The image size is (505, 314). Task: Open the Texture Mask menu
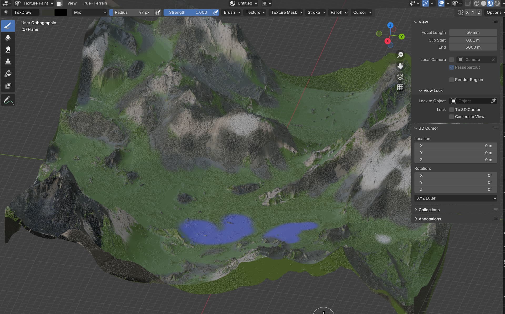(286, 12)
